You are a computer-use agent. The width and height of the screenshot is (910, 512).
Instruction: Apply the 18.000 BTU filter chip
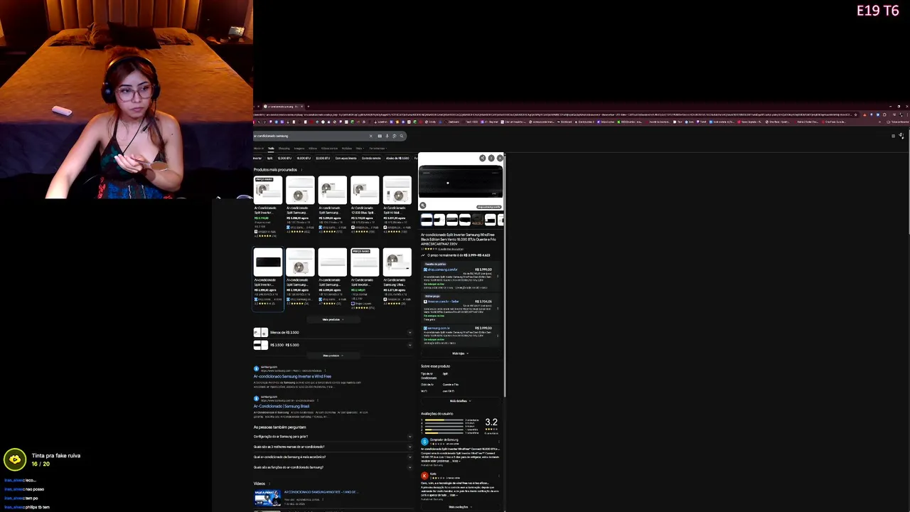click(x=304, y=158)
